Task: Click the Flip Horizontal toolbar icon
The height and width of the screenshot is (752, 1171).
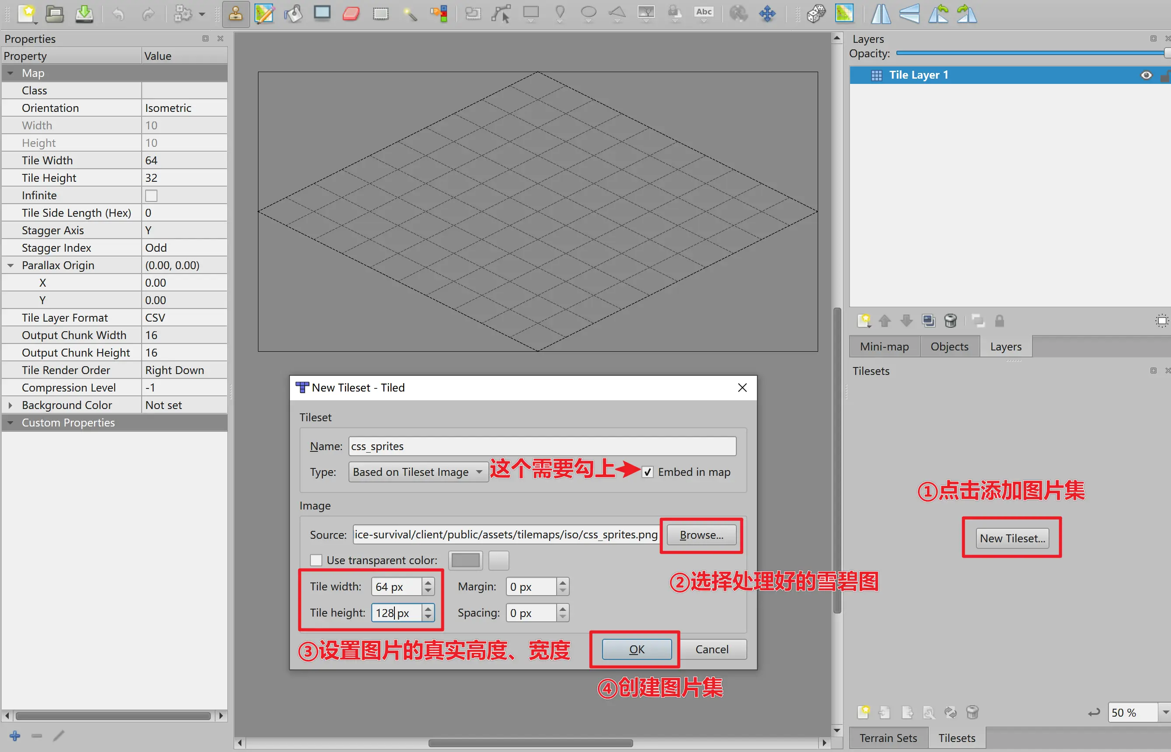Action: (x=880, y=14)
